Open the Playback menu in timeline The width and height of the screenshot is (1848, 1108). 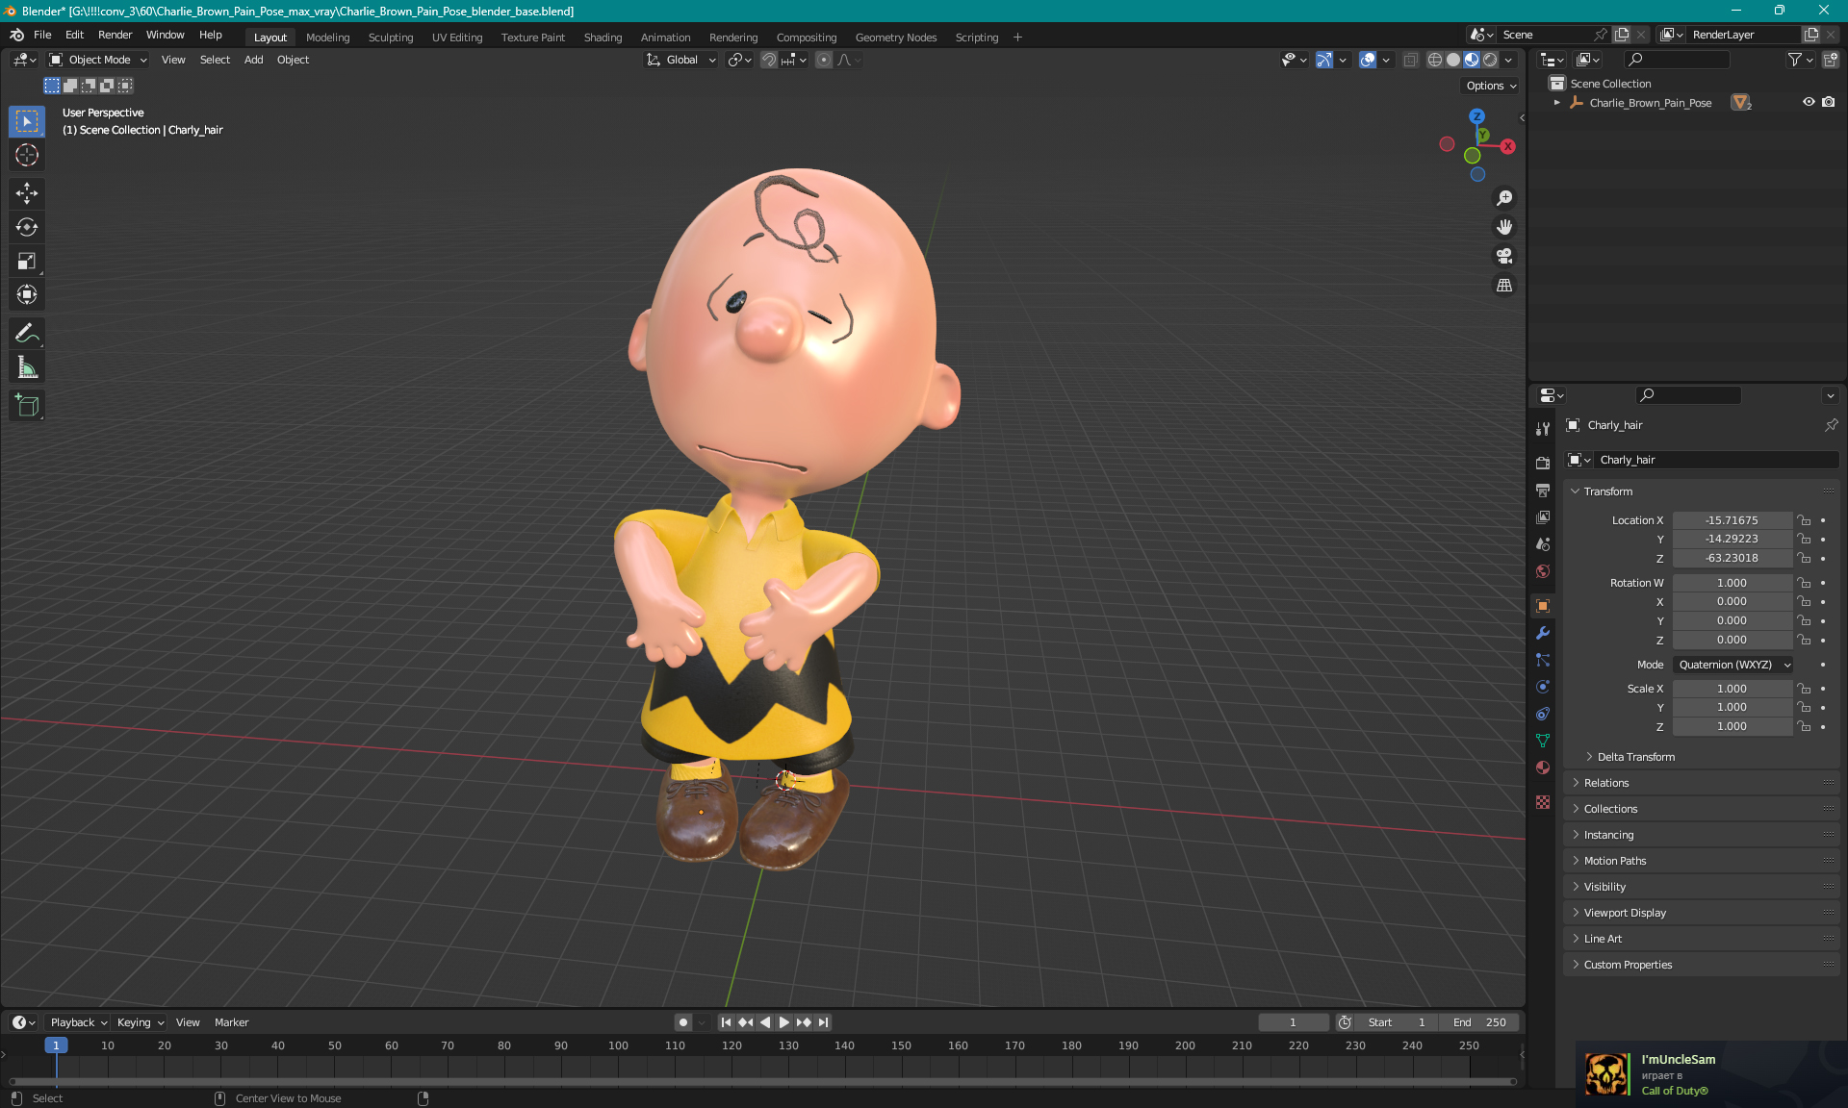[77, 1022]
